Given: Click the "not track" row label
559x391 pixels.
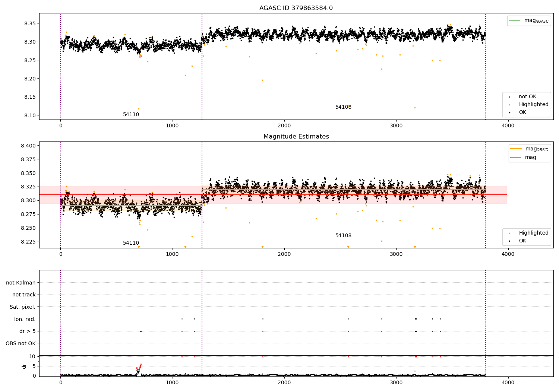Looking at the screenshot, I should (24, 295).
